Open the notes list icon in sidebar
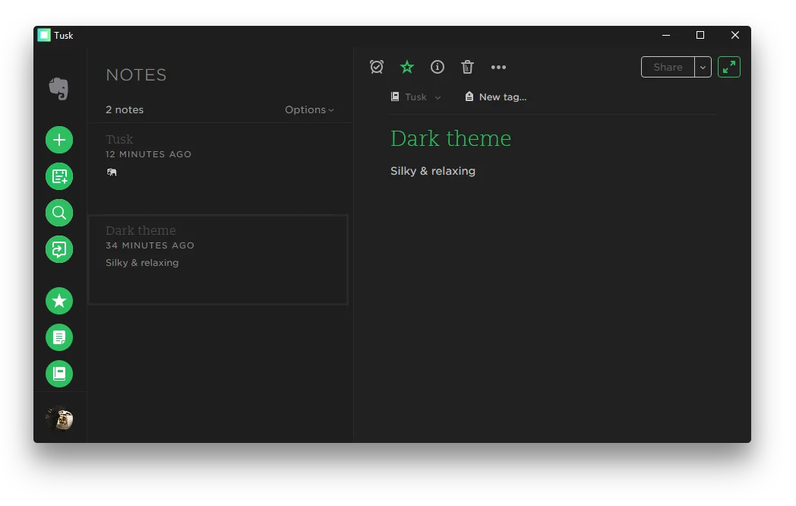This screenshot has width=796, height=506. [x=59, y=337]
